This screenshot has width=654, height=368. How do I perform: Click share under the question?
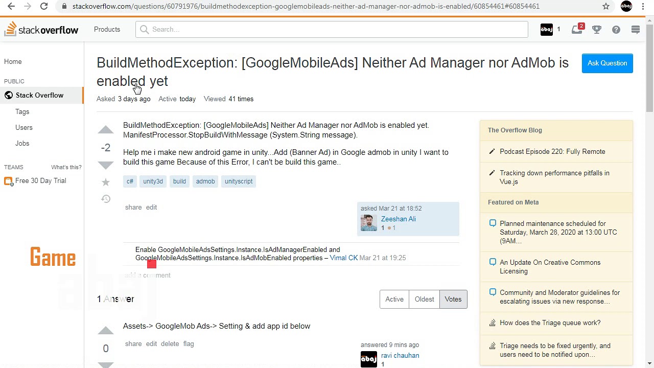[x=133, y=207]
